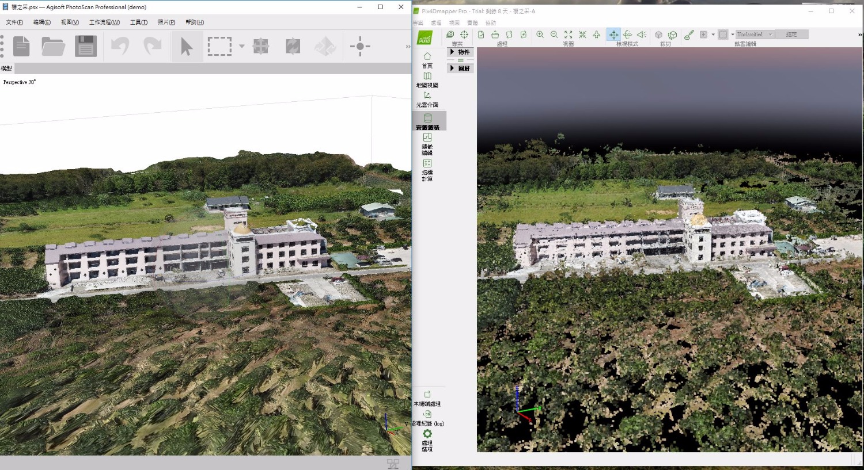Click 指定 assign button in Pix4D toolbar
Viewport: 864px width, 470px height.
[791, 35]
